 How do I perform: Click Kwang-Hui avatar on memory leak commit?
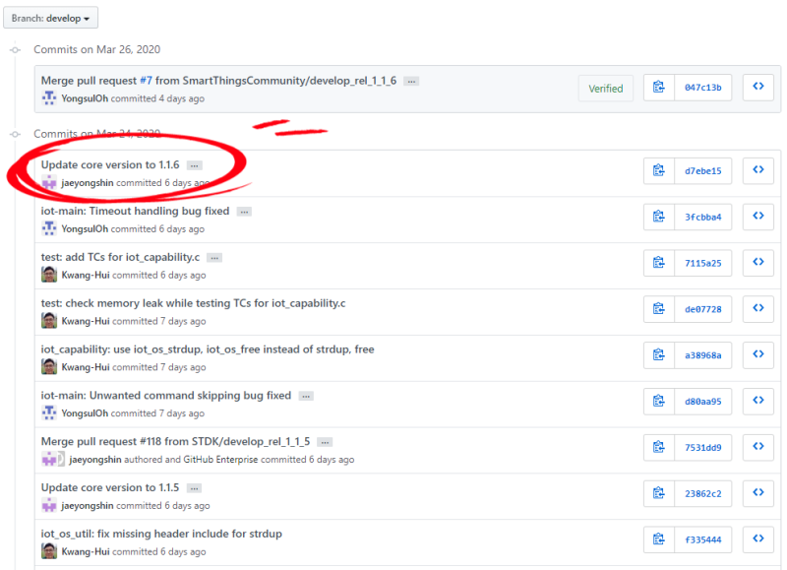click(x=48, y=321)
